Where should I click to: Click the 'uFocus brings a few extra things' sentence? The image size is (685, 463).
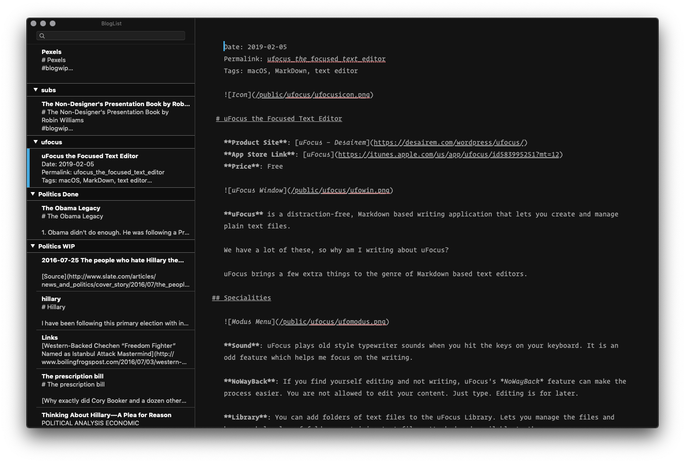[376, 274]
